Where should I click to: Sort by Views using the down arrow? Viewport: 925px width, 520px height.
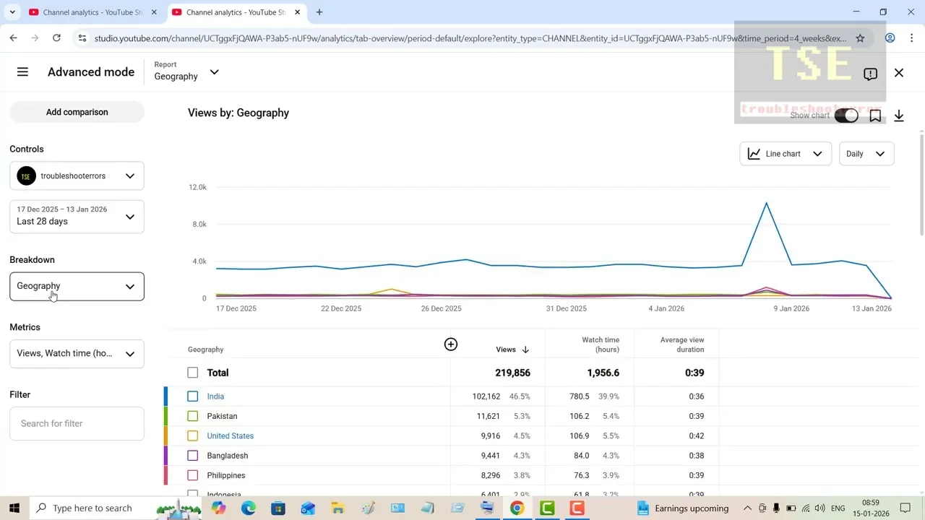(x=525, y=350)
